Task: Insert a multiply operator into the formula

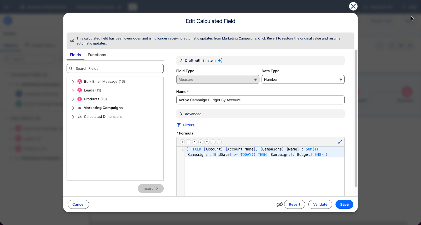Action: click(194, 142)
